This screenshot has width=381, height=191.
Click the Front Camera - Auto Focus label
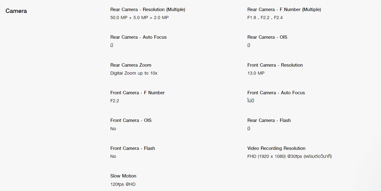(x=276, y=93)
